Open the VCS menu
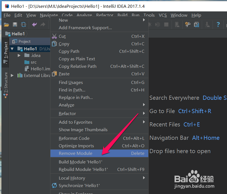This screenshot has width=227, height=194. 163,15
